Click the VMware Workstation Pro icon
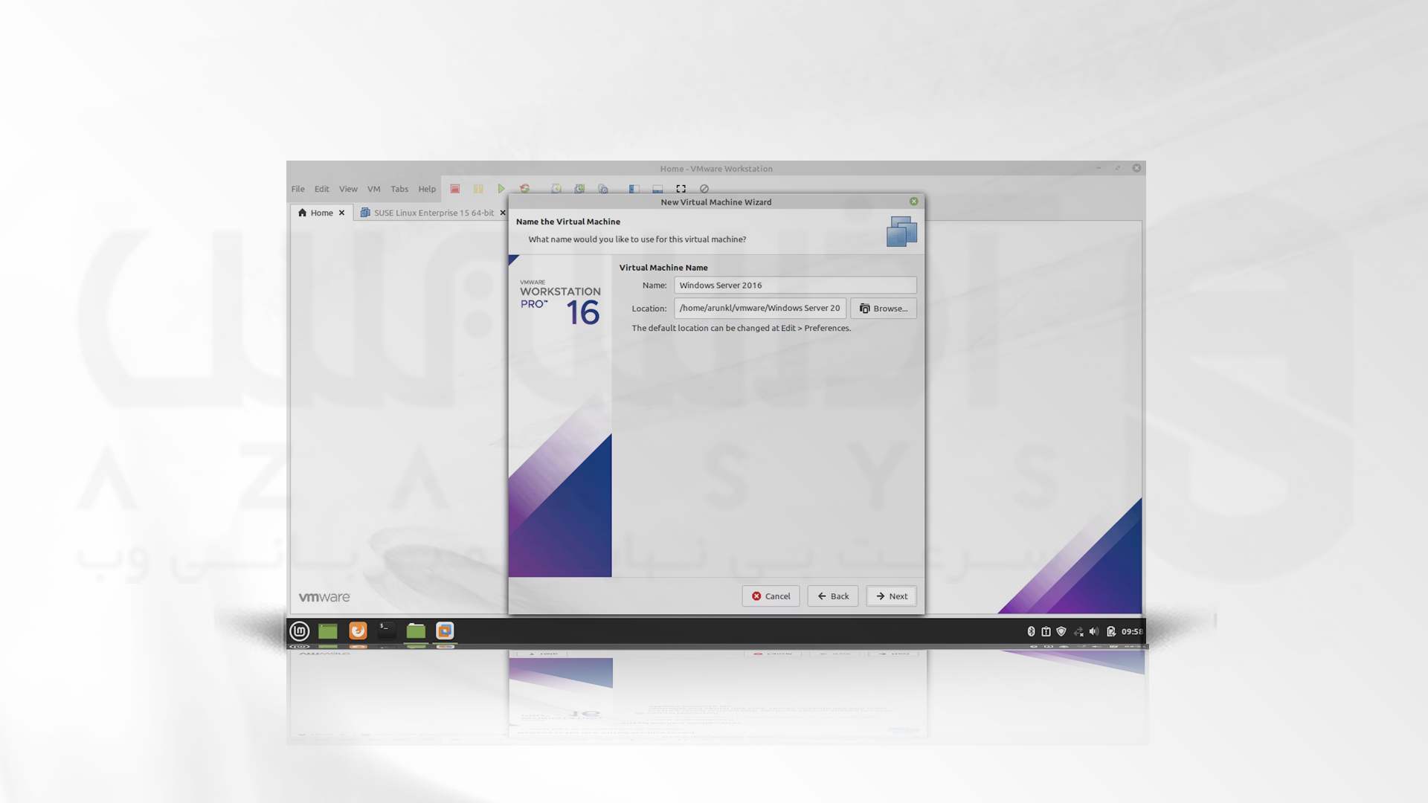1428x803 pixels. point(444,631)
